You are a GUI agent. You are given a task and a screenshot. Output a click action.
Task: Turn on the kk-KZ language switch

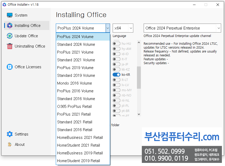click(x=116, y=69)
